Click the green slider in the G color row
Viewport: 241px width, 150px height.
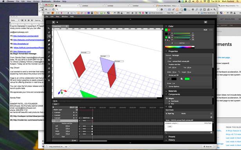pyautogui.click(x=182, y=35)
